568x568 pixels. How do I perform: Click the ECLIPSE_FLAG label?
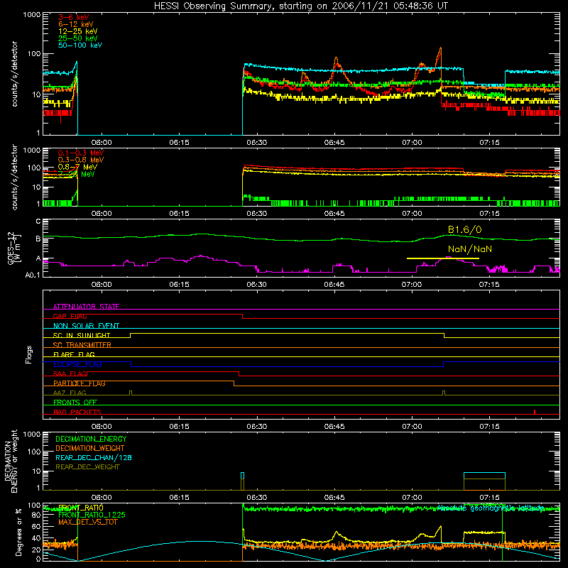point(77,364)
